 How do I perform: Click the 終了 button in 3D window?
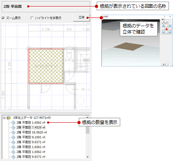tap(164, 64)
